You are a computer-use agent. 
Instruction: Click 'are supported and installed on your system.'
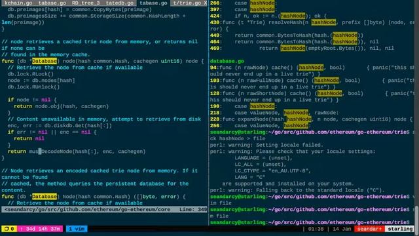[288, 184]
